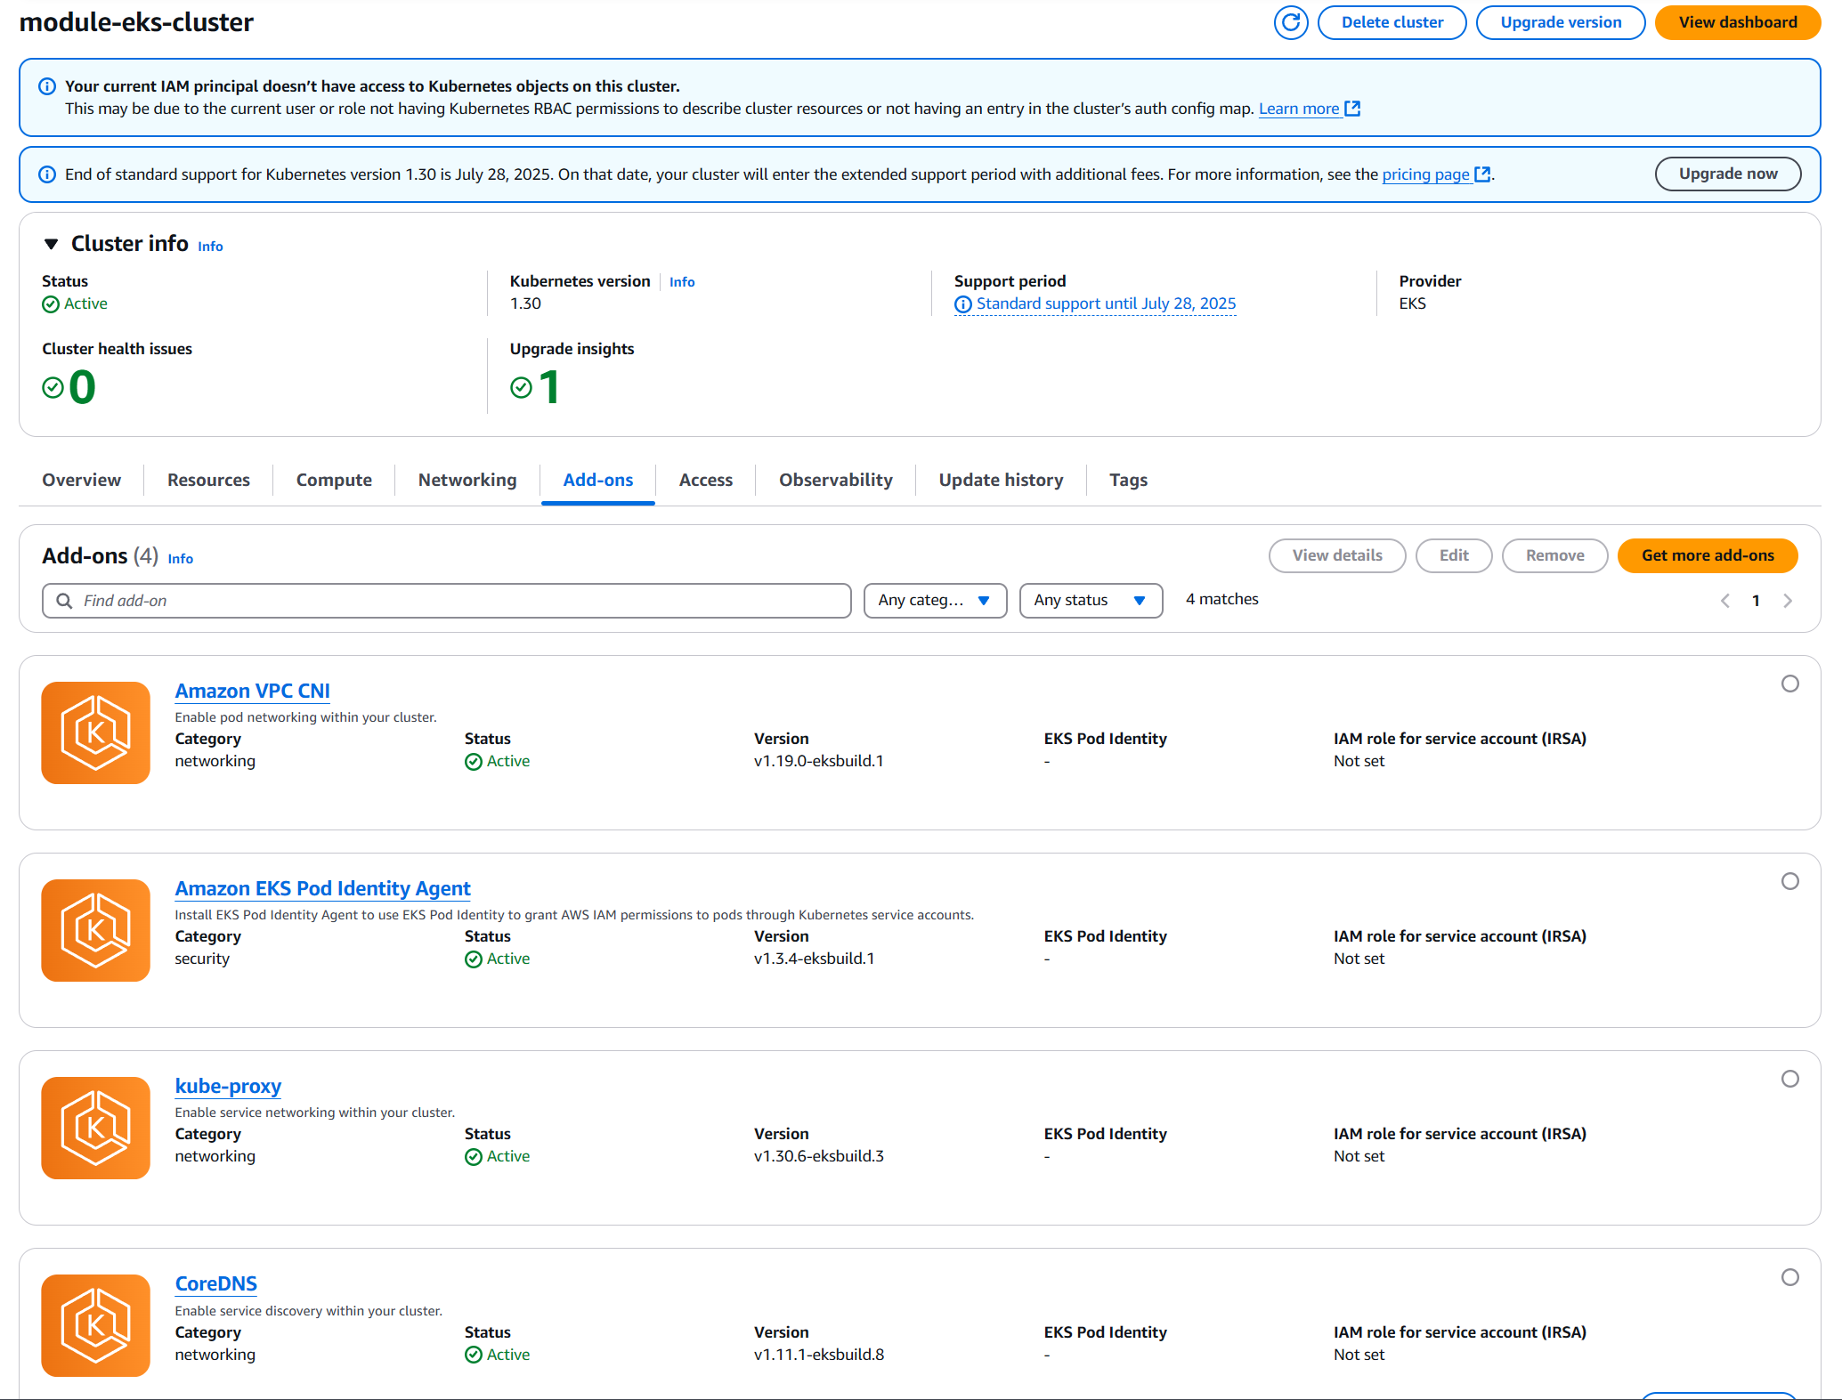Click the Upgrade insights count 1
The image size is (1842, 1400).
[x=549, y=387]
